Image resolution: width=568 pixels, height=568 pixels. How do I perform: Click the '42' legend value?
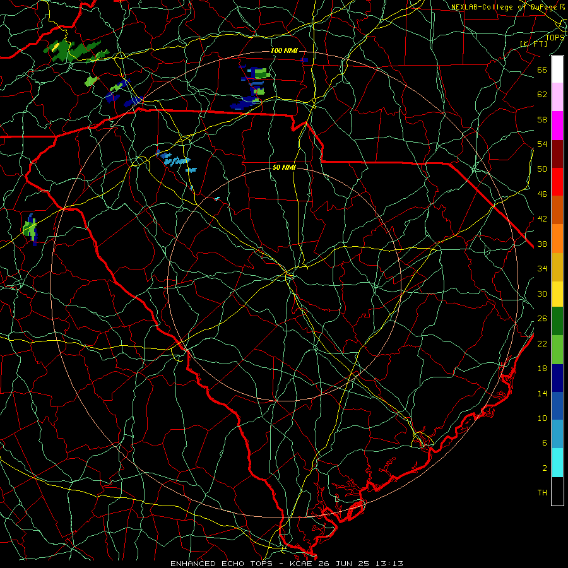[542, 219]
